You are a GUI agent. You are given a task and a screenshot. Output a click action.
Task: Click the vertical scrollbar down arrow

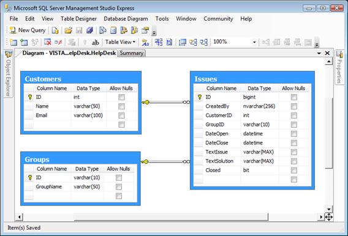coord(328,209)
